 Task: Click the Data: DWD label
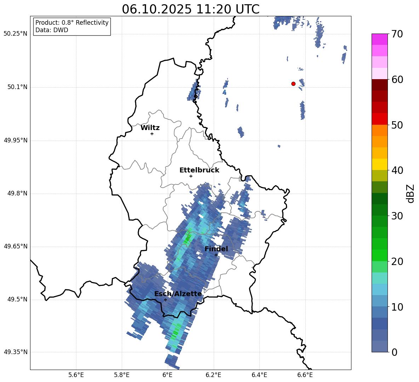52,30
